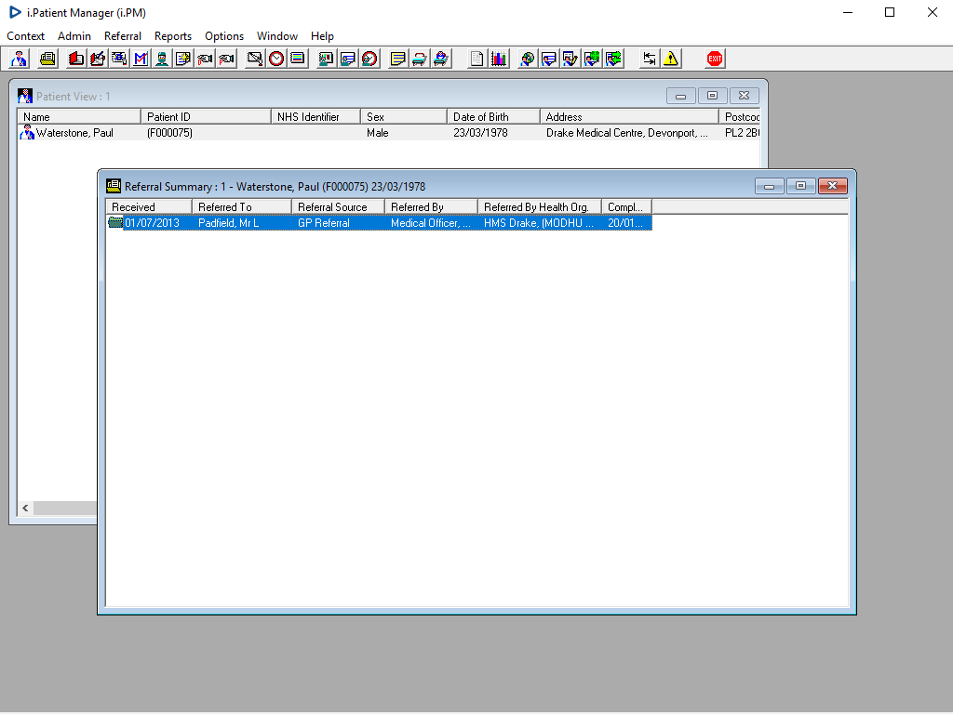Screen dimensions: 953x714
Task: Sort by Referred By Health Org. column header
Action: (540, 207)
